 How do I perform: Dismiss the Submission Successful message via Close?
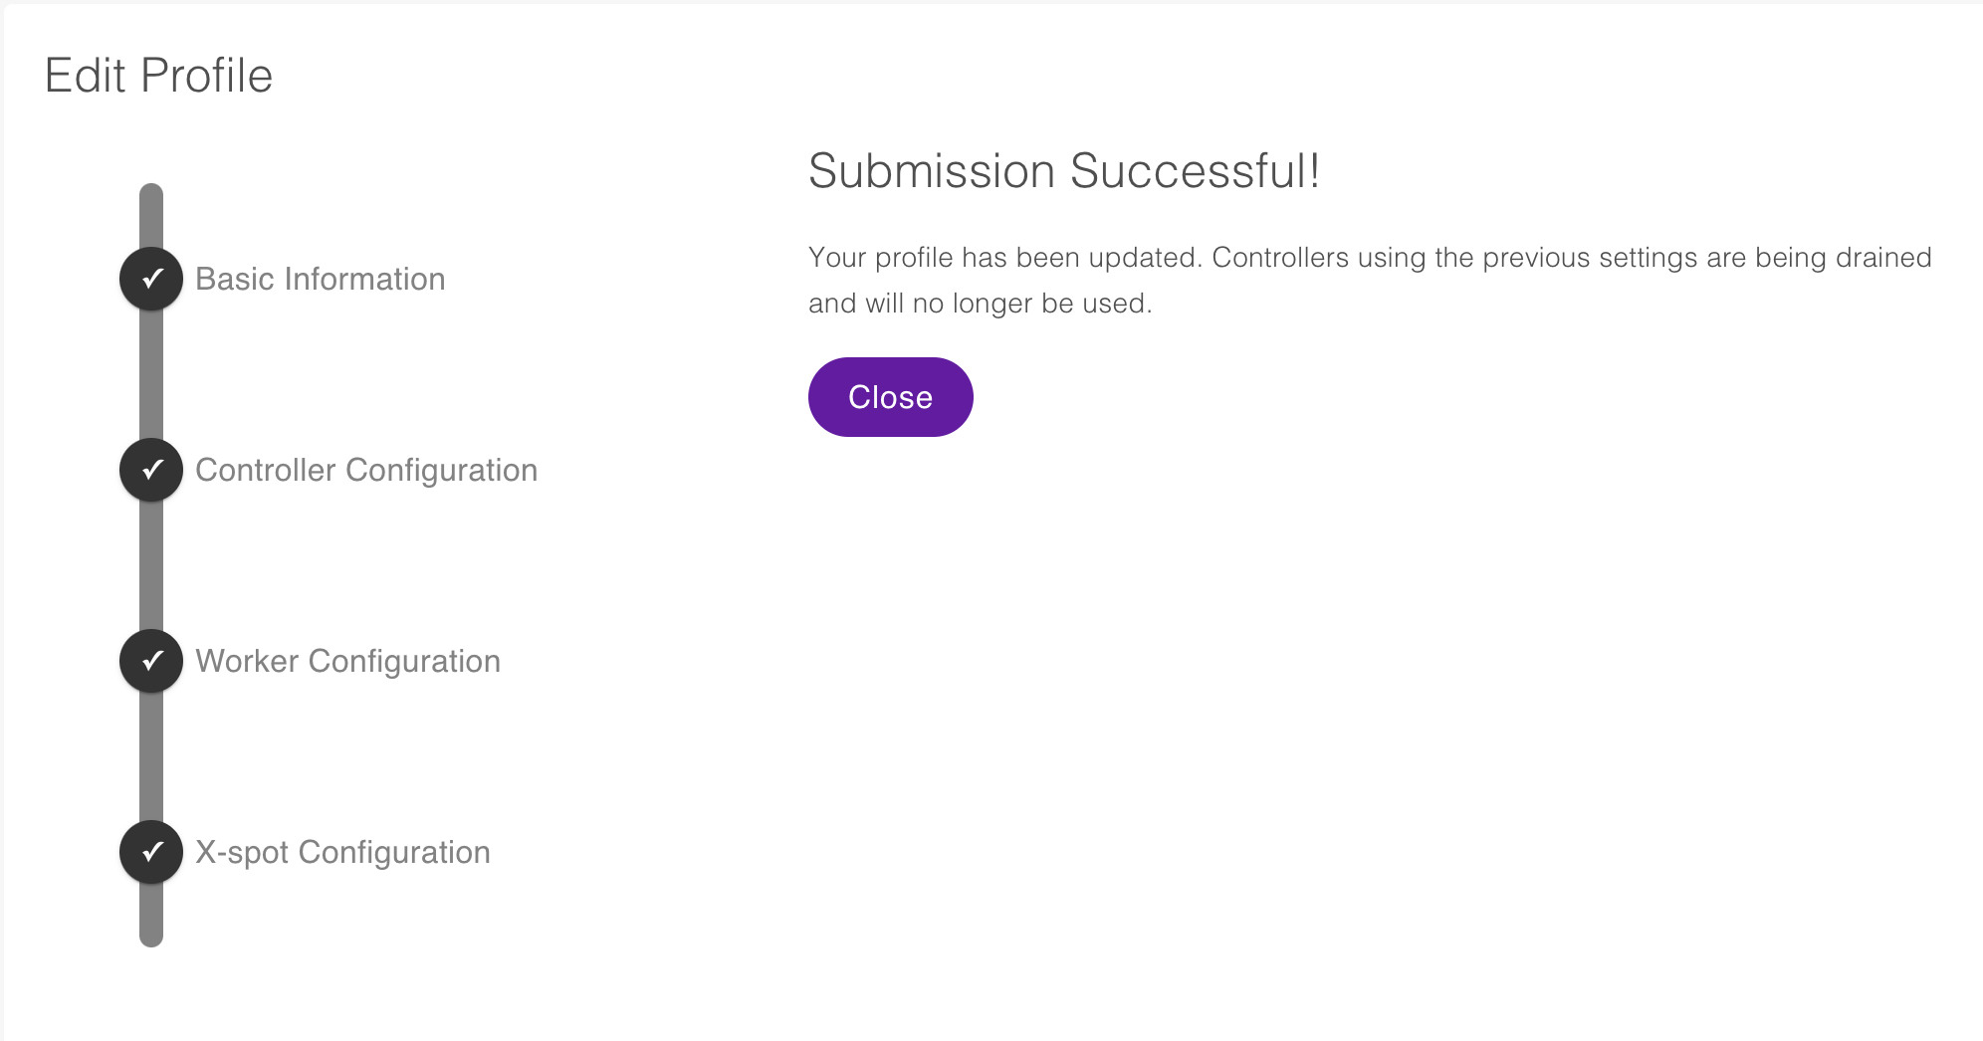[890, 396]
